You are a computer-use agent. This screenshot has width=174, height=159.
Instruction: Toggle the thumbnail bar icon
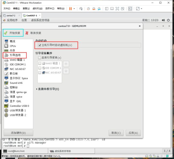click(112, 9)
